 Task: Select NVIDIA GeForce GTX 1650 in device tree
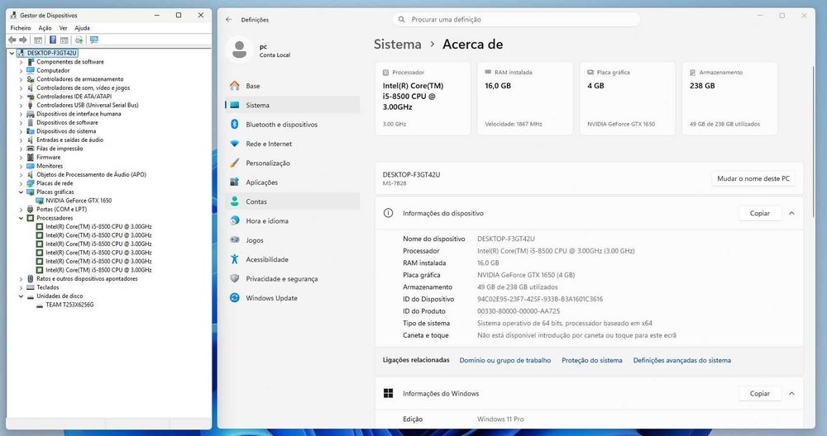78,201
